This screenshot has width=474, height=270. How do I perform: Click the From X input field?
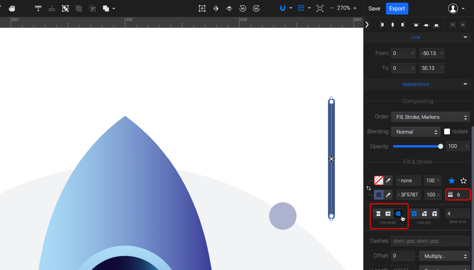coord(403,53)
